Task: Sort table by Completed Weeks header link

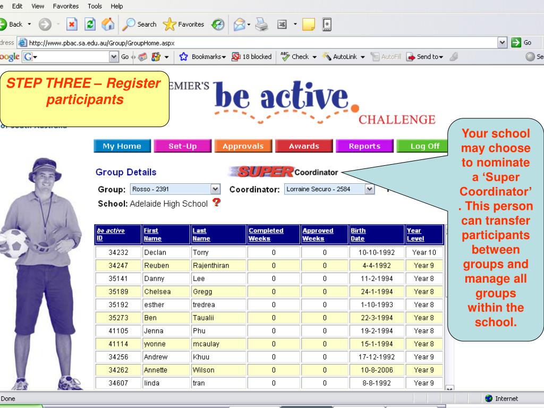Action: 266,234
